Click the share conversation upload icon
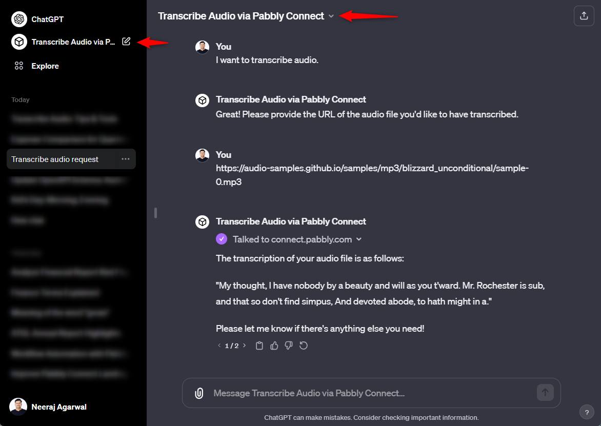Screen dimensions: 601x426 584,16
